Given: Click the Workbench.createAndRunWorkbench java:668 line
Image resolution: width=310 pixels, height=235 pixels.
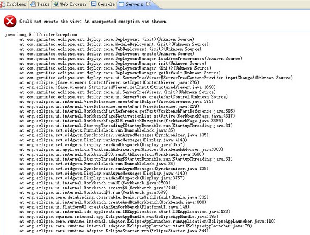Looking at the screenshot, I should [x=113, y=202].
